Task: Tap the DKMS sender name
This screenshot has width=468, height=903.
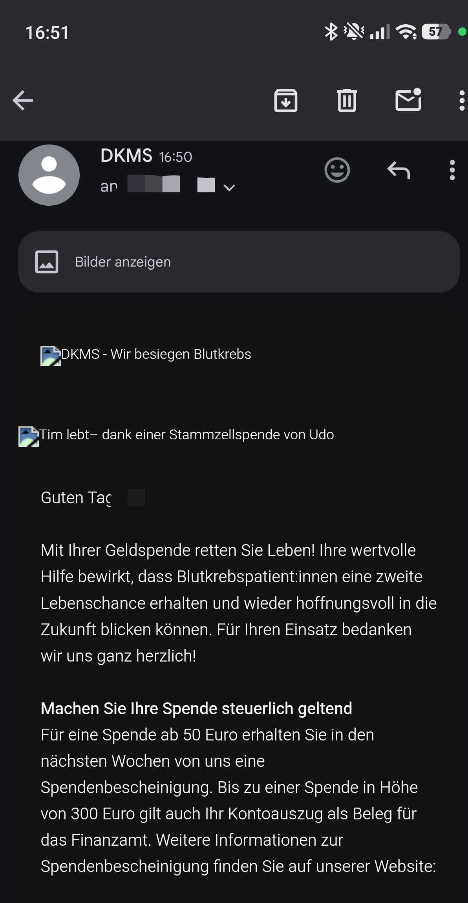Action: [126, 155]
